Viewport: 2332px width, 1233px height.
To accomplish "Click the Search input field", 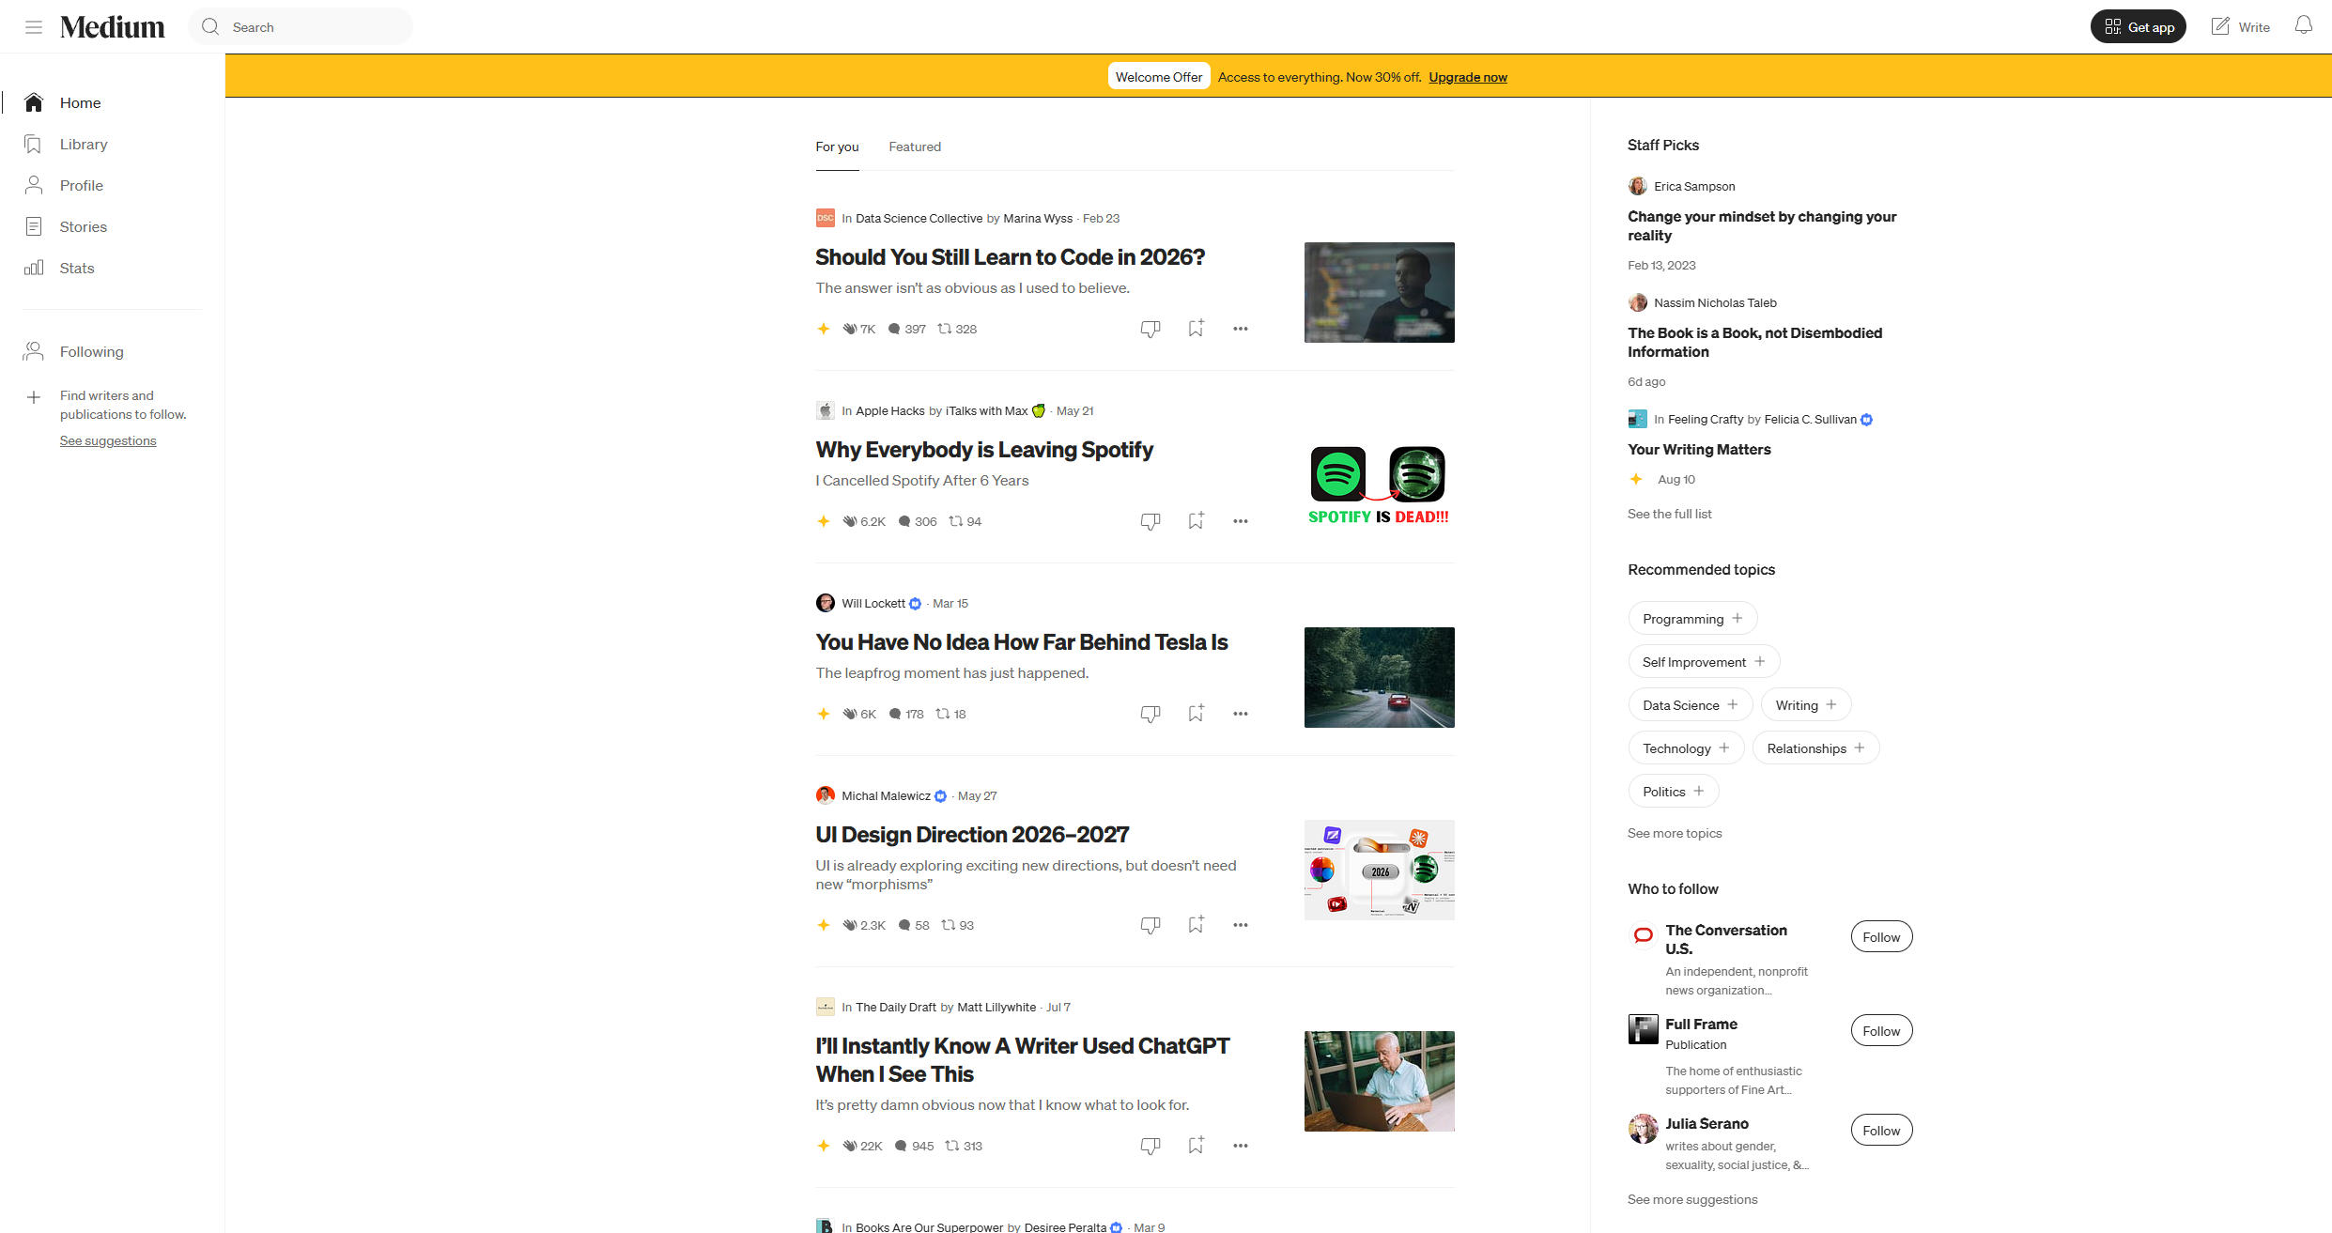I will [301, 26].
